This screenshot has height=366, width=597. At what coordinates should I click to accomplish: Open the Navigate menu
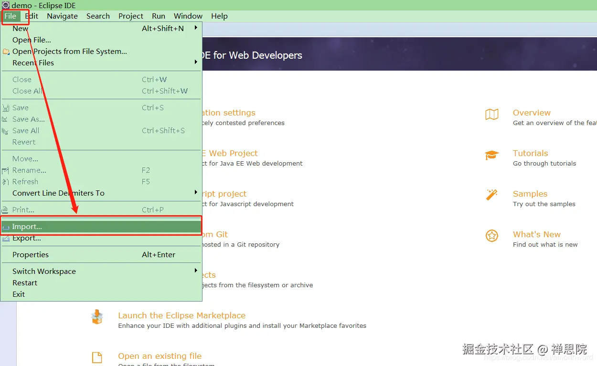[62, 16]
